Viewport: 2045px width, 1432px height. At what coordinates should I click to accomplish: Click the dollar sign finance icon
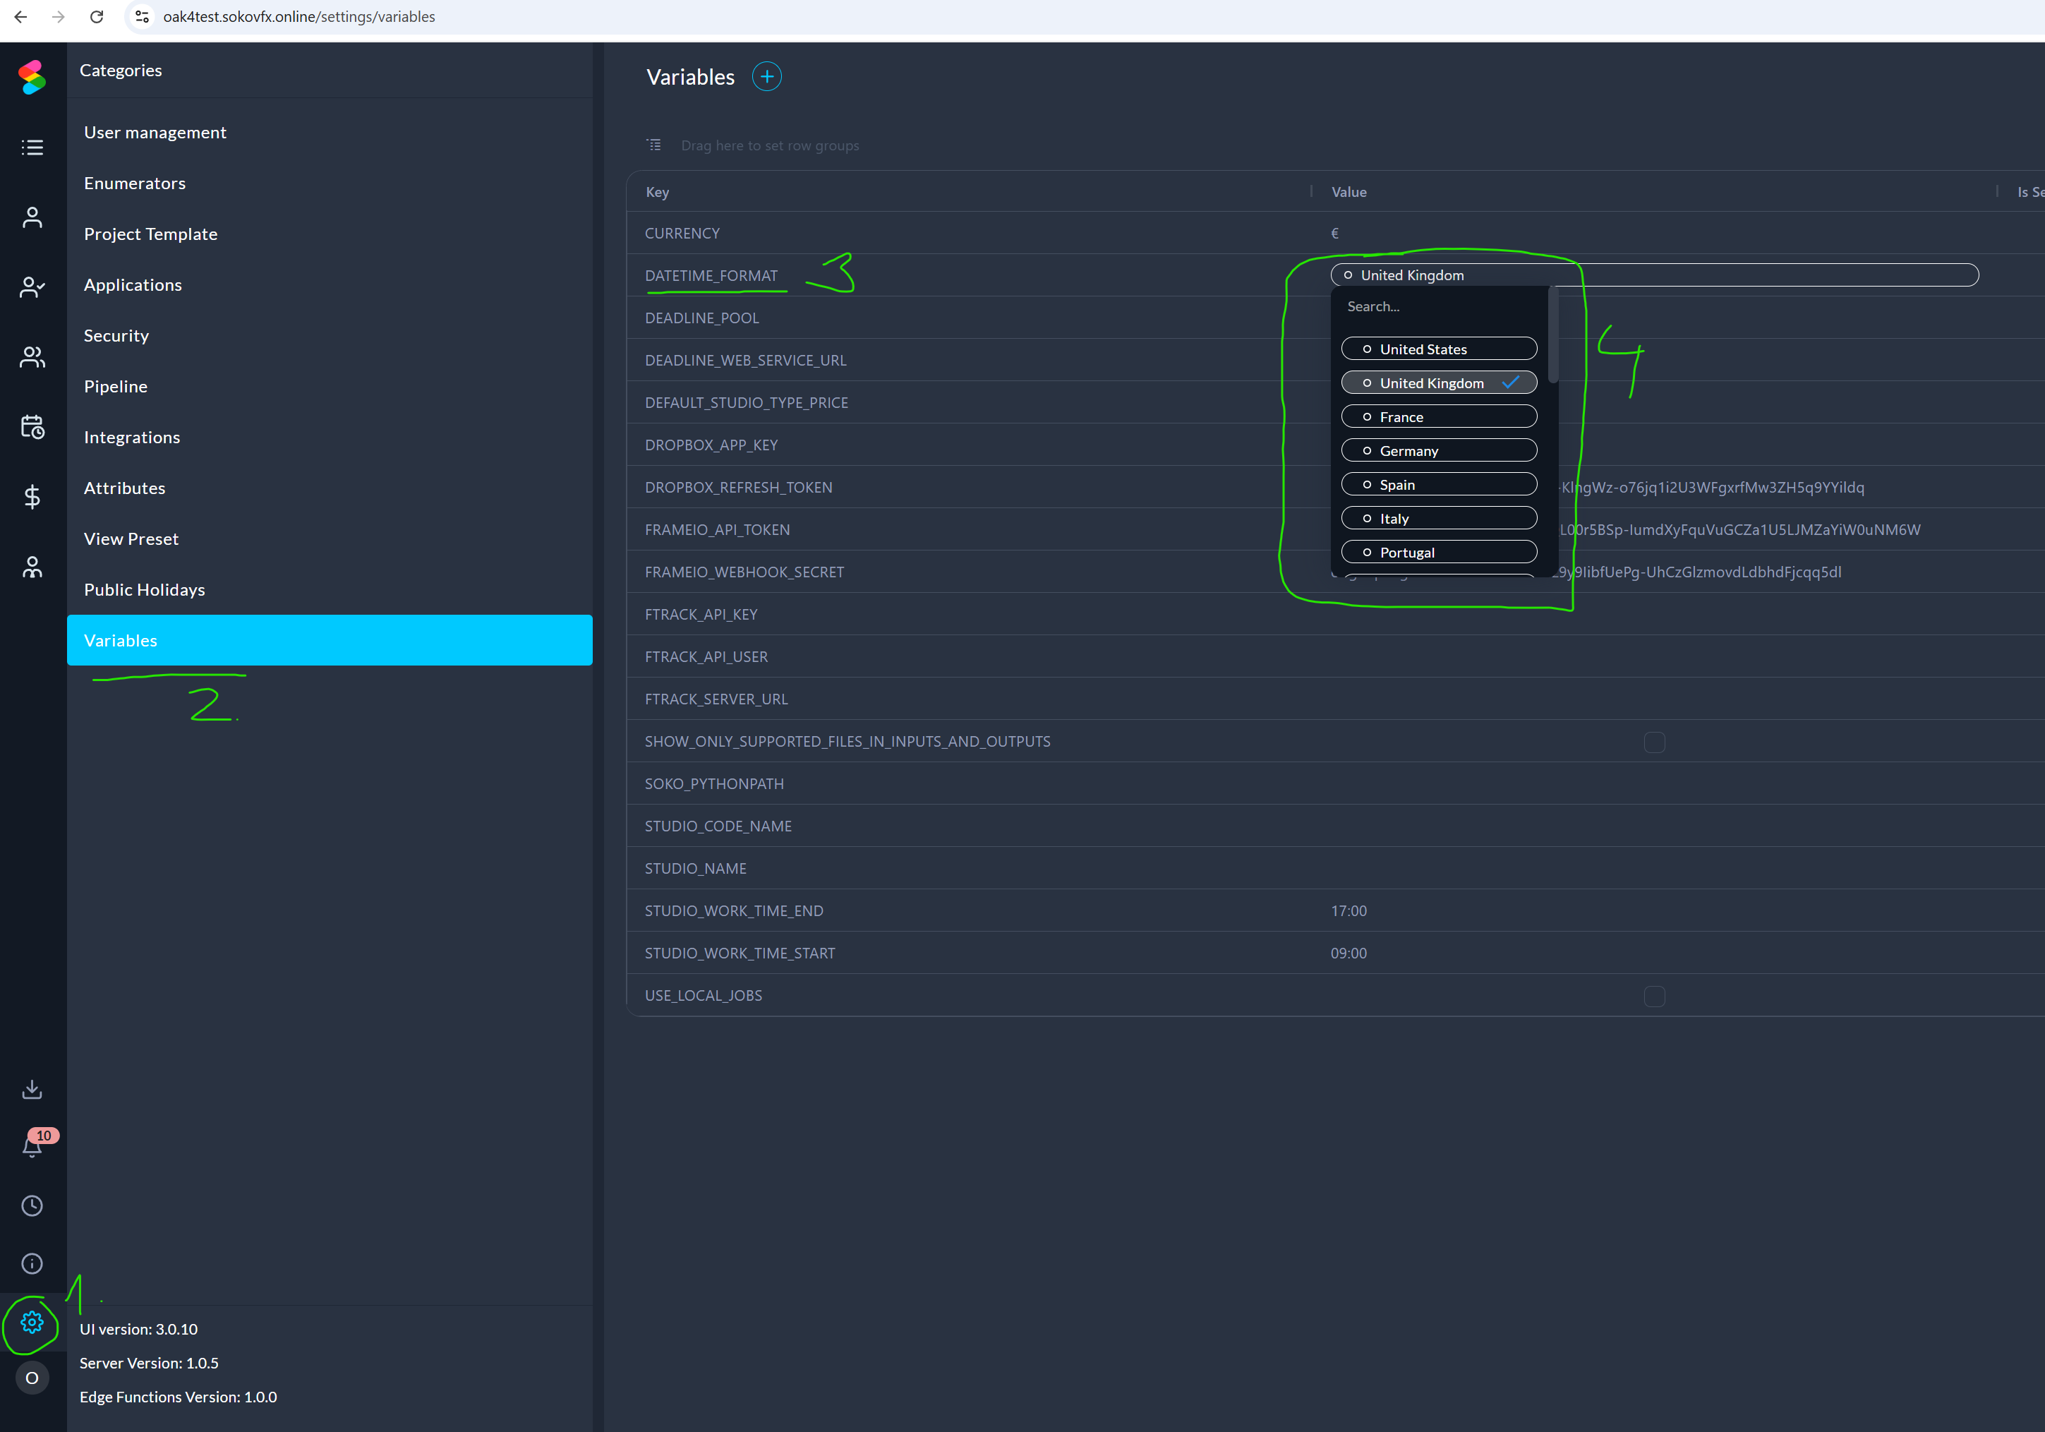32,497
